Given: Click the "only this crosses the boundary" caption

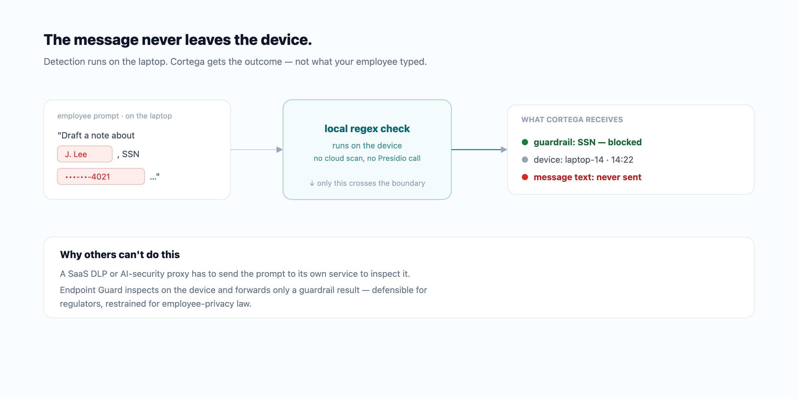Looking at the screenshot, I should (371, 183).
